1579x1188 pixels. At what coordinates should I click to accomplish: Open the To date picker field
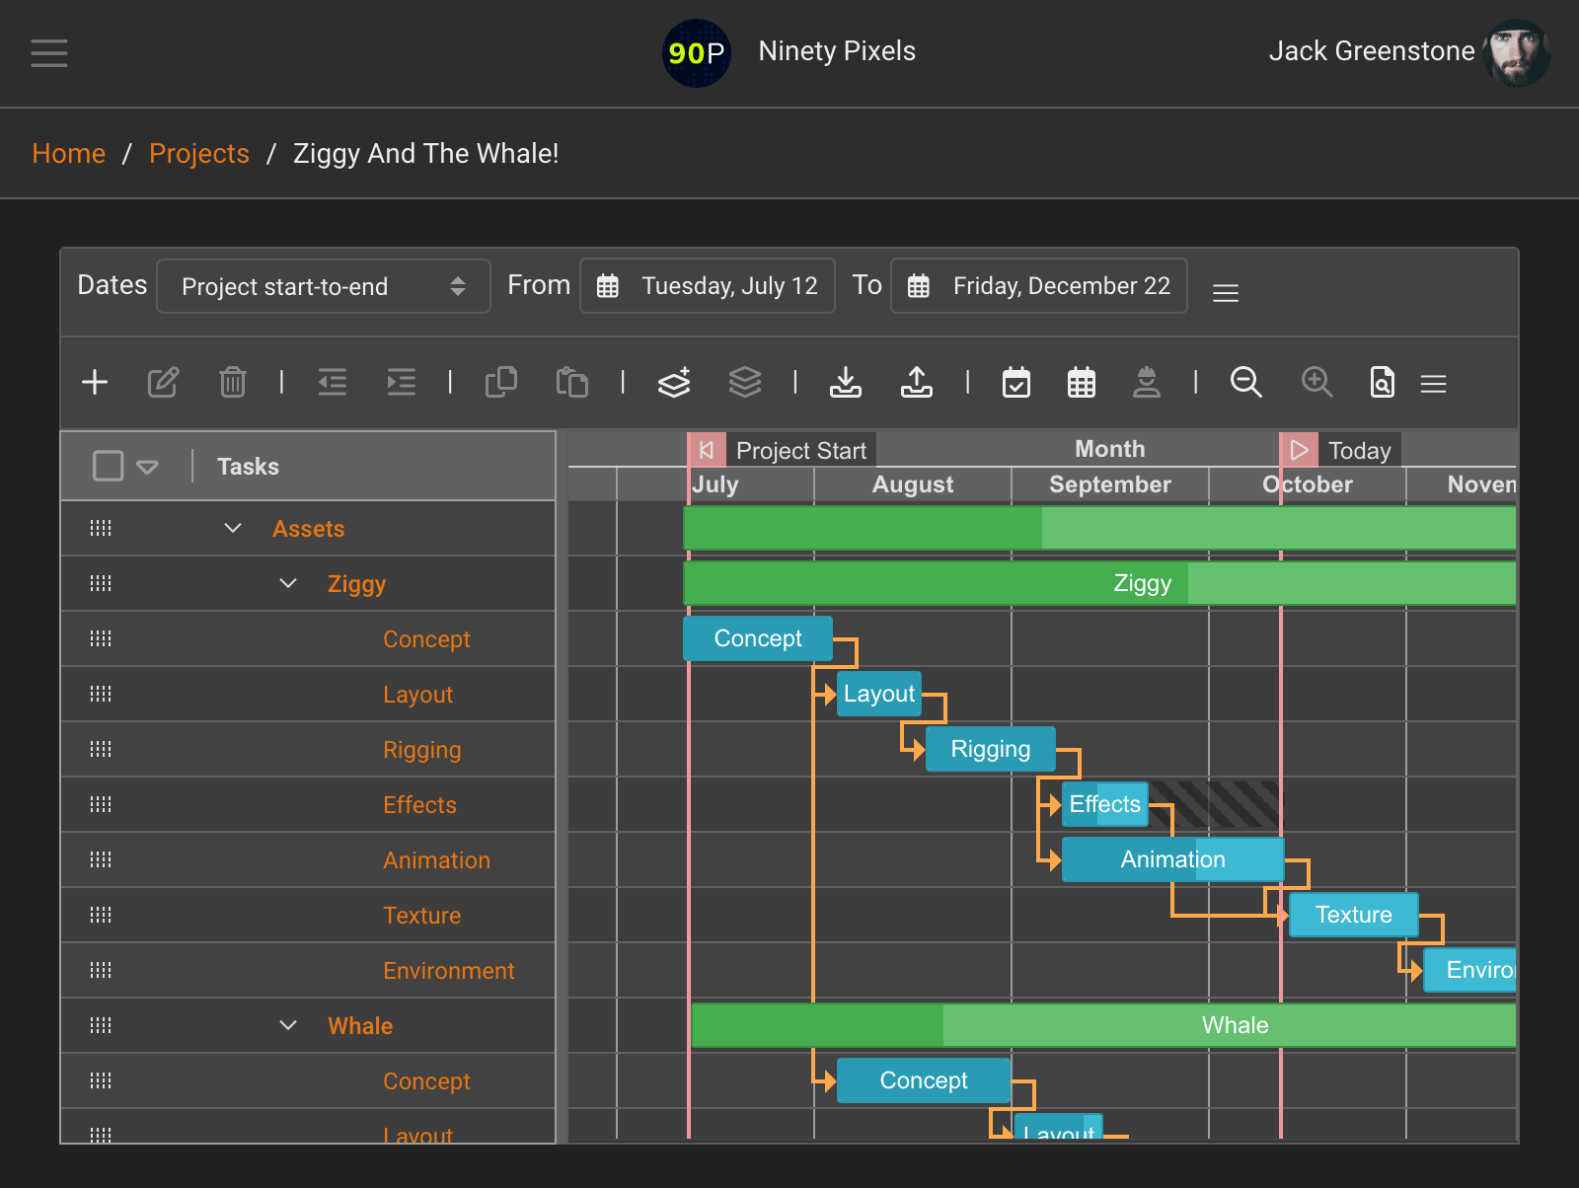pos(1039,286)
